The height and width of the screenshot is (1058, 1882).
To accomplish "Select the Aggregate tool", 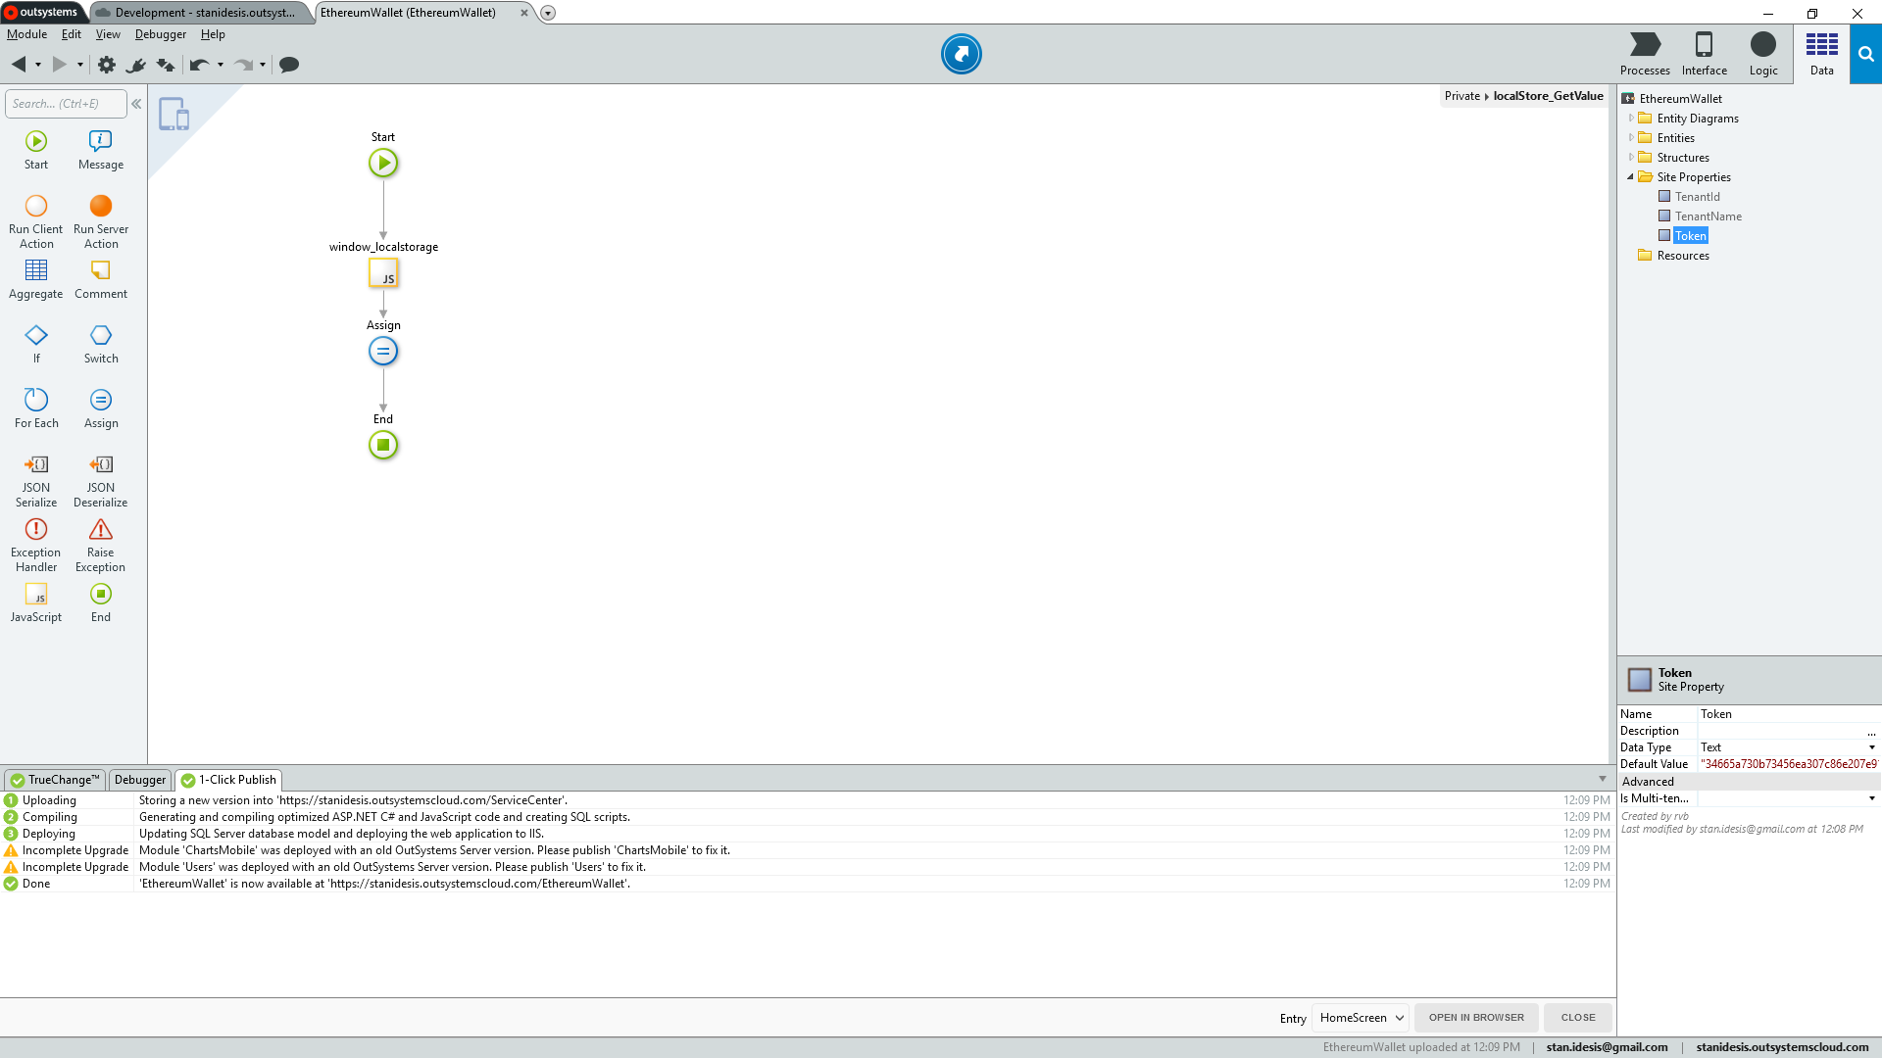I will tap(35, 278).
